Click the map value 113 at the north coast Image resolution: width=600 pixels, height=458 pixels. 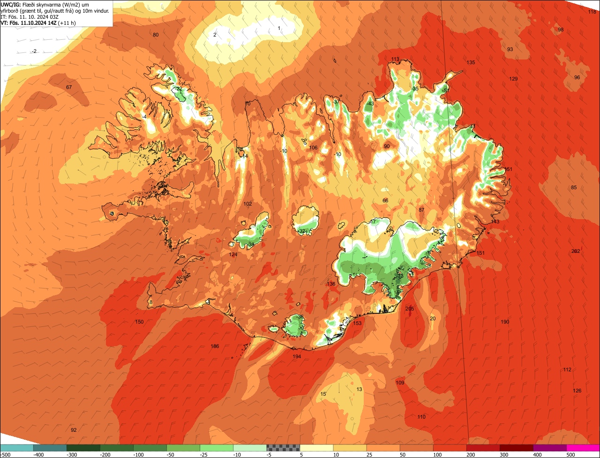(395, 59)
